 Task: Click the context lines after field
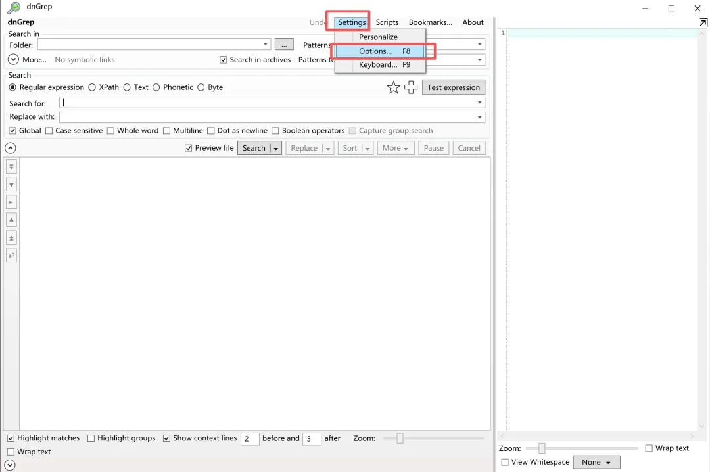pyautogui.click(x=312, y=438)
